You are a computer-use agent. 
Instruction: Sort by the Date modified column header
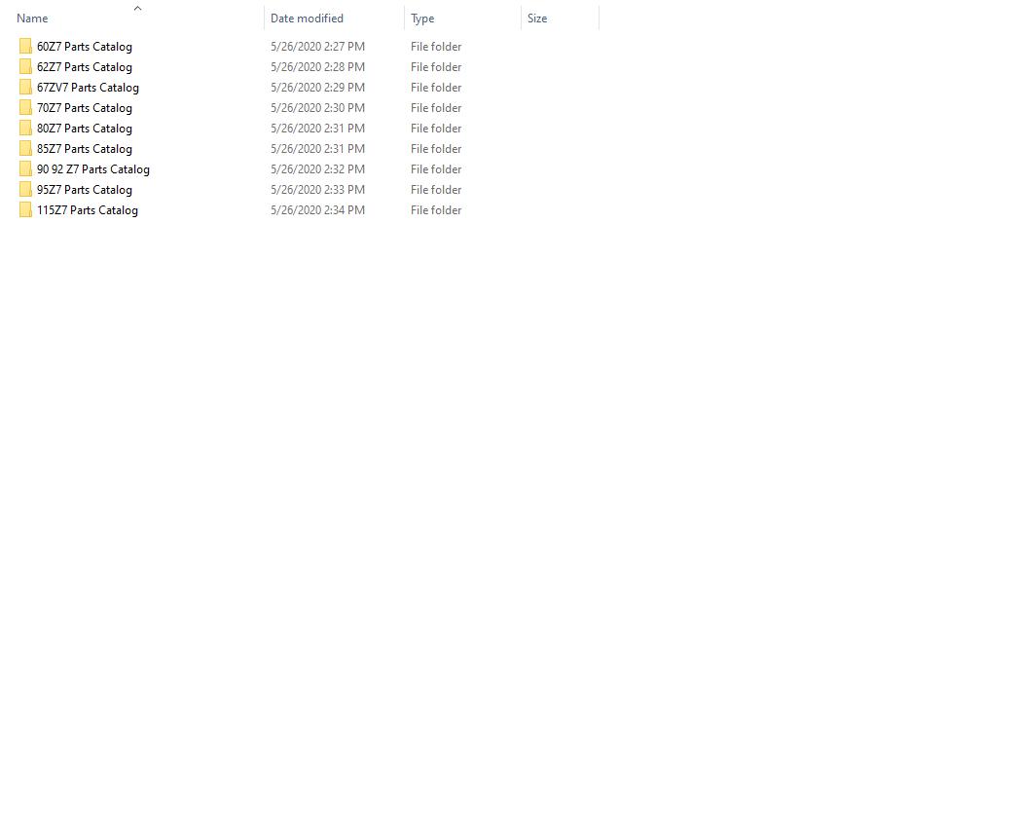pos(307,19)
